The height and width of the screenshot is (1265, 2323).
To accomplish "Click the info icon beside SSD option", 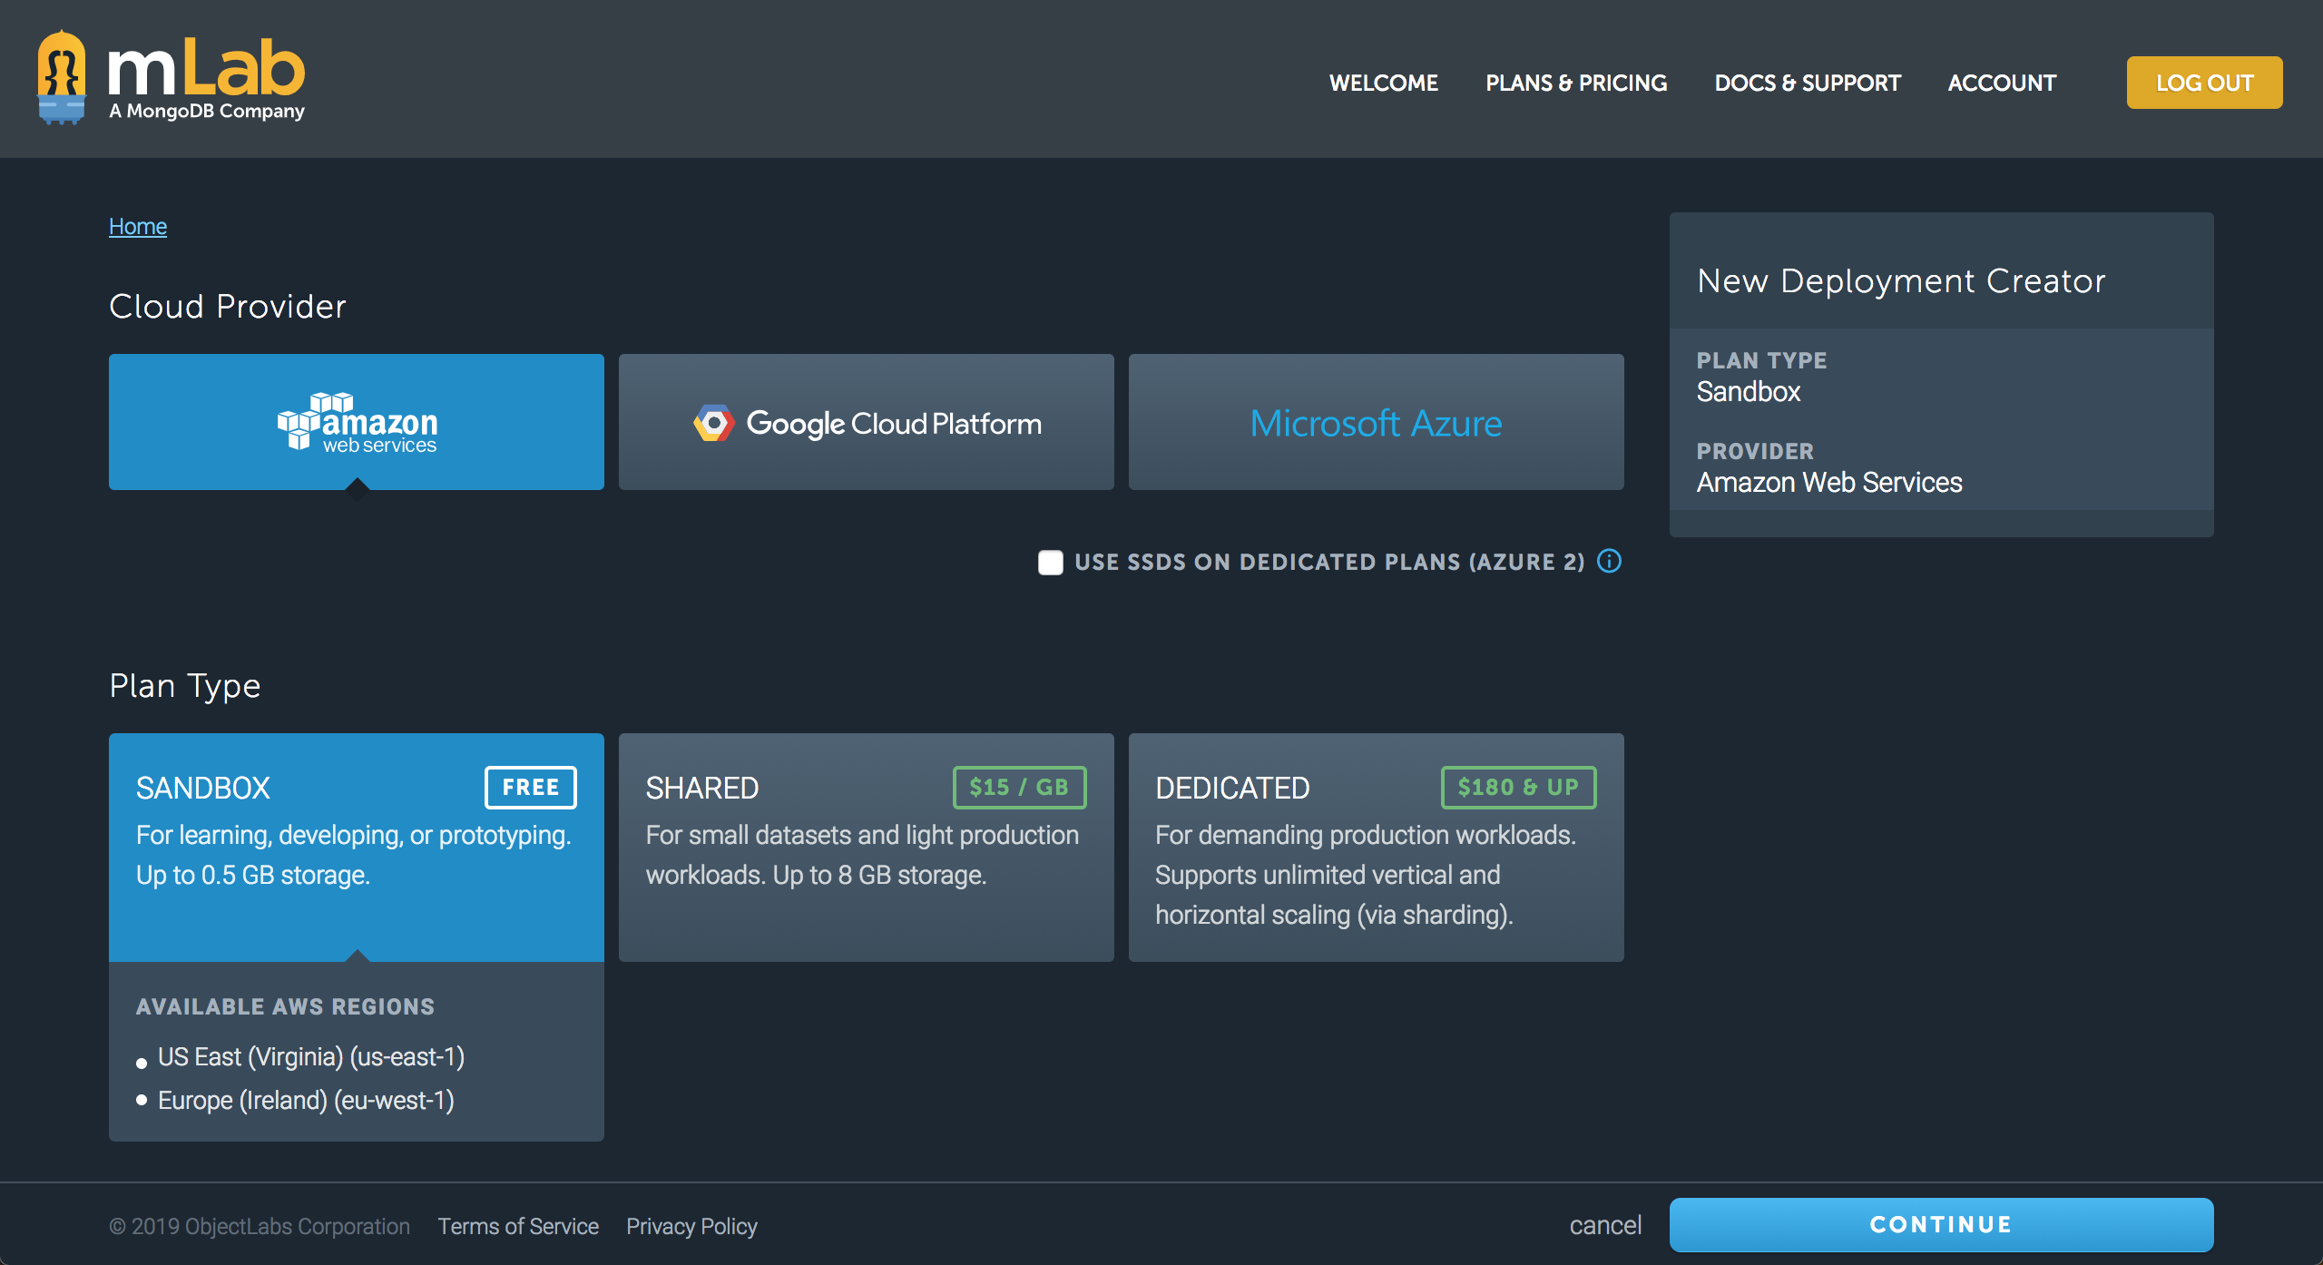I will [x=1609, y=562].
